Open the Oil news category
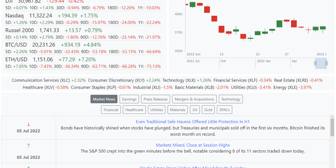Image resolution: width=336 pixels, height=168 pixels. point(195,110)
